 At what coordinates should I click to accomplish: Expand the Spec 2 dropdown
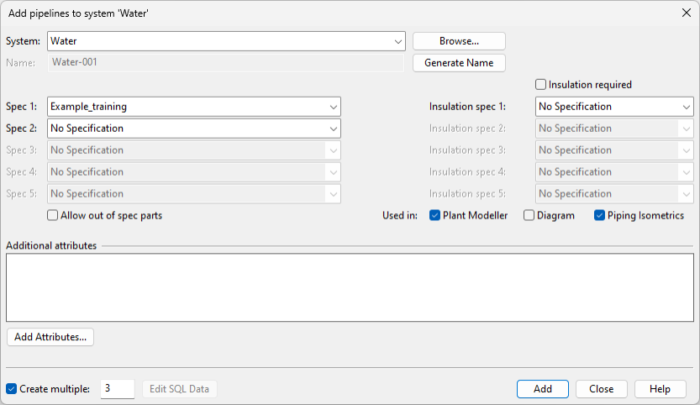tap(193, 129)
